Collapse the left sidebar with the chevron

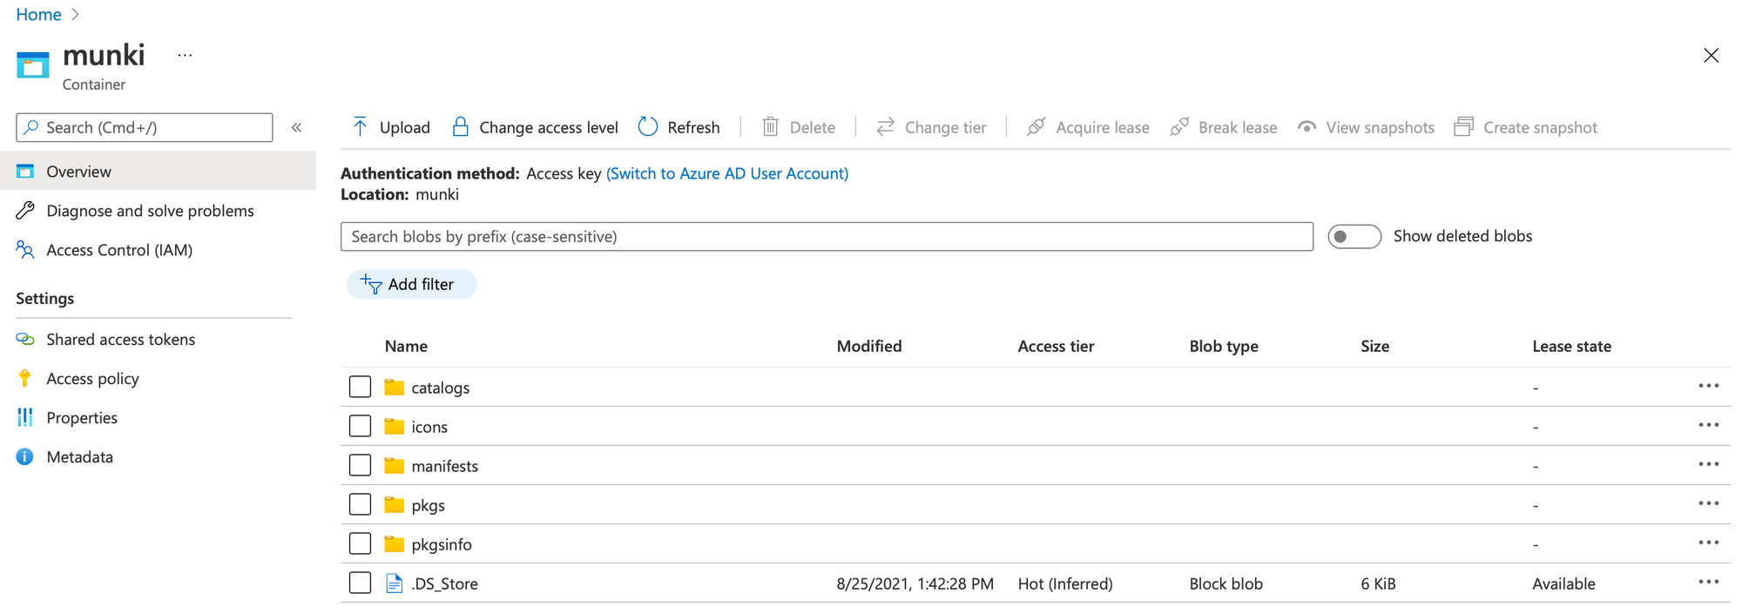click(296, 128)
